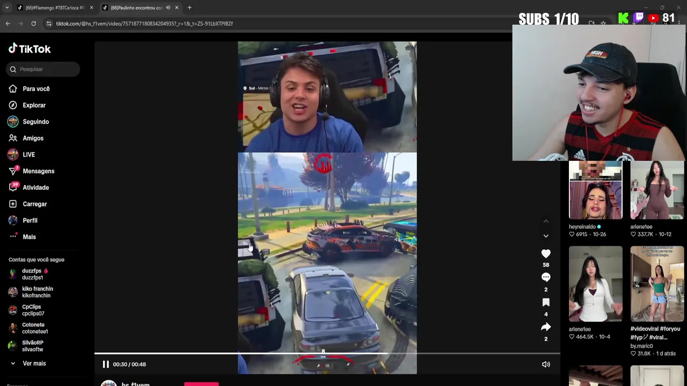Viewport: 687px width, 386px height.
Task: Open the TikTok logo home link
Action: [x=30, y=49]
